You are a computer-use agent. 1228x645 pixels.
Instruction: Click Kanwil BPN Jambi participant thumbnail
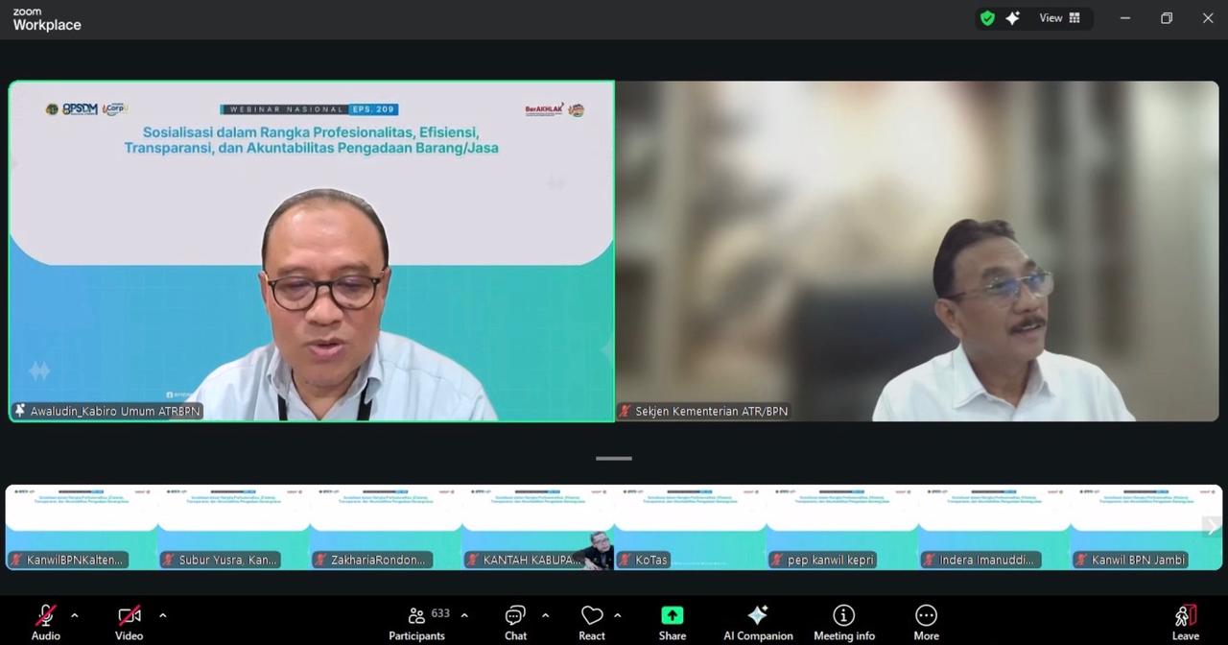pos(1146,528)
